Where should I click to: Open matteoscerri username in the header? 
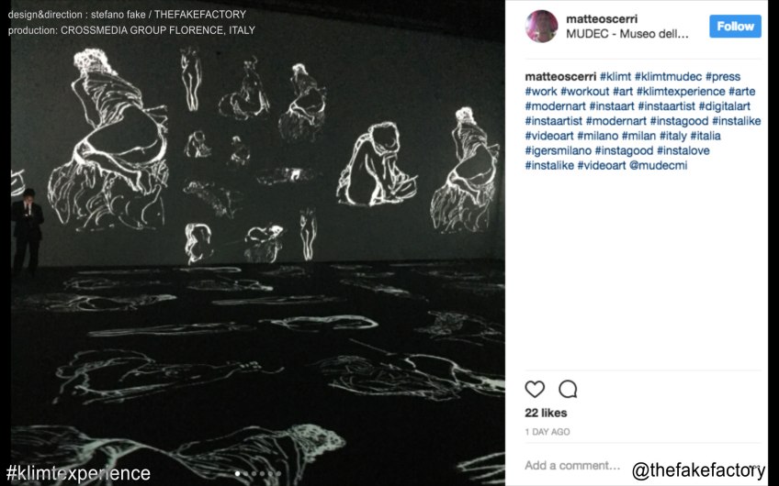point(602,19)
